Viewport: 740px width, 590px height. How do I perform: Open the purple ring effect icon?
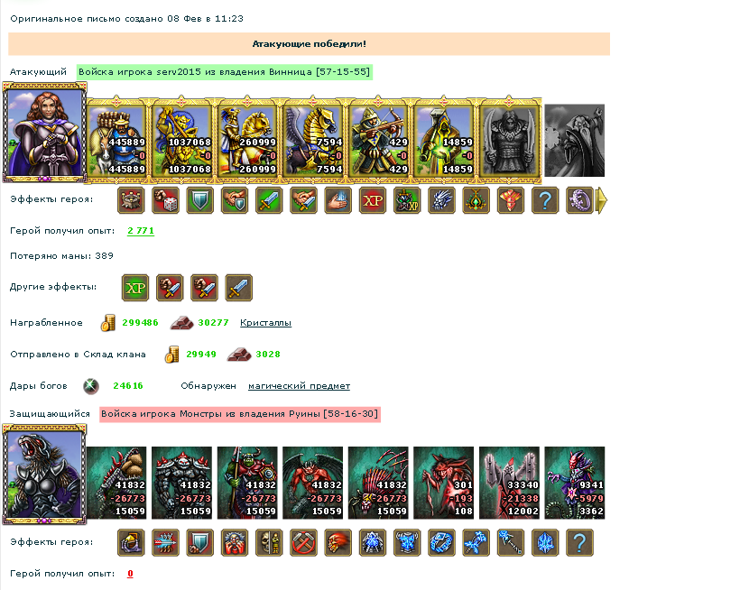click(579, 200)
